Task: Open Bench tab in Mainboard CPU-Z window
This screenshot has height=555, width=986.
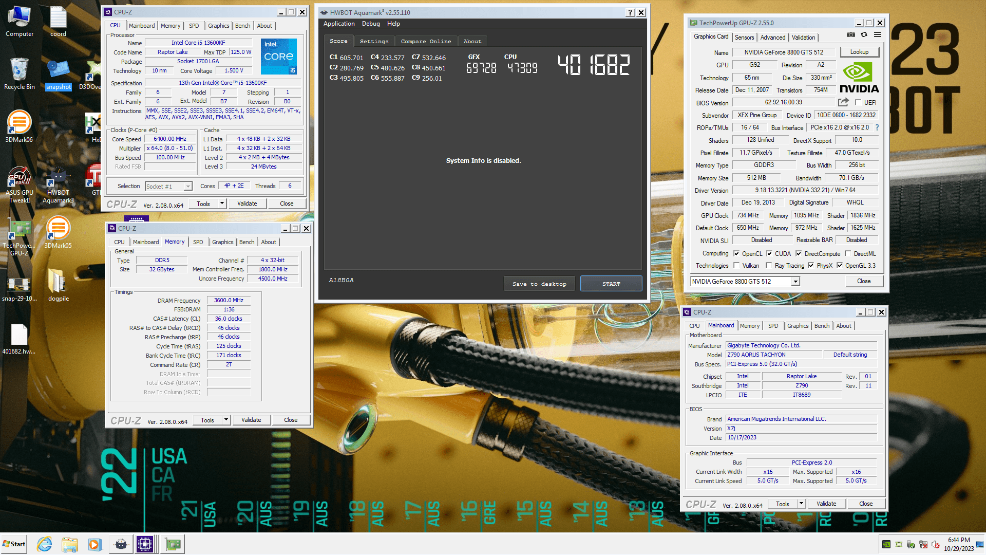Action: point(822,326)
